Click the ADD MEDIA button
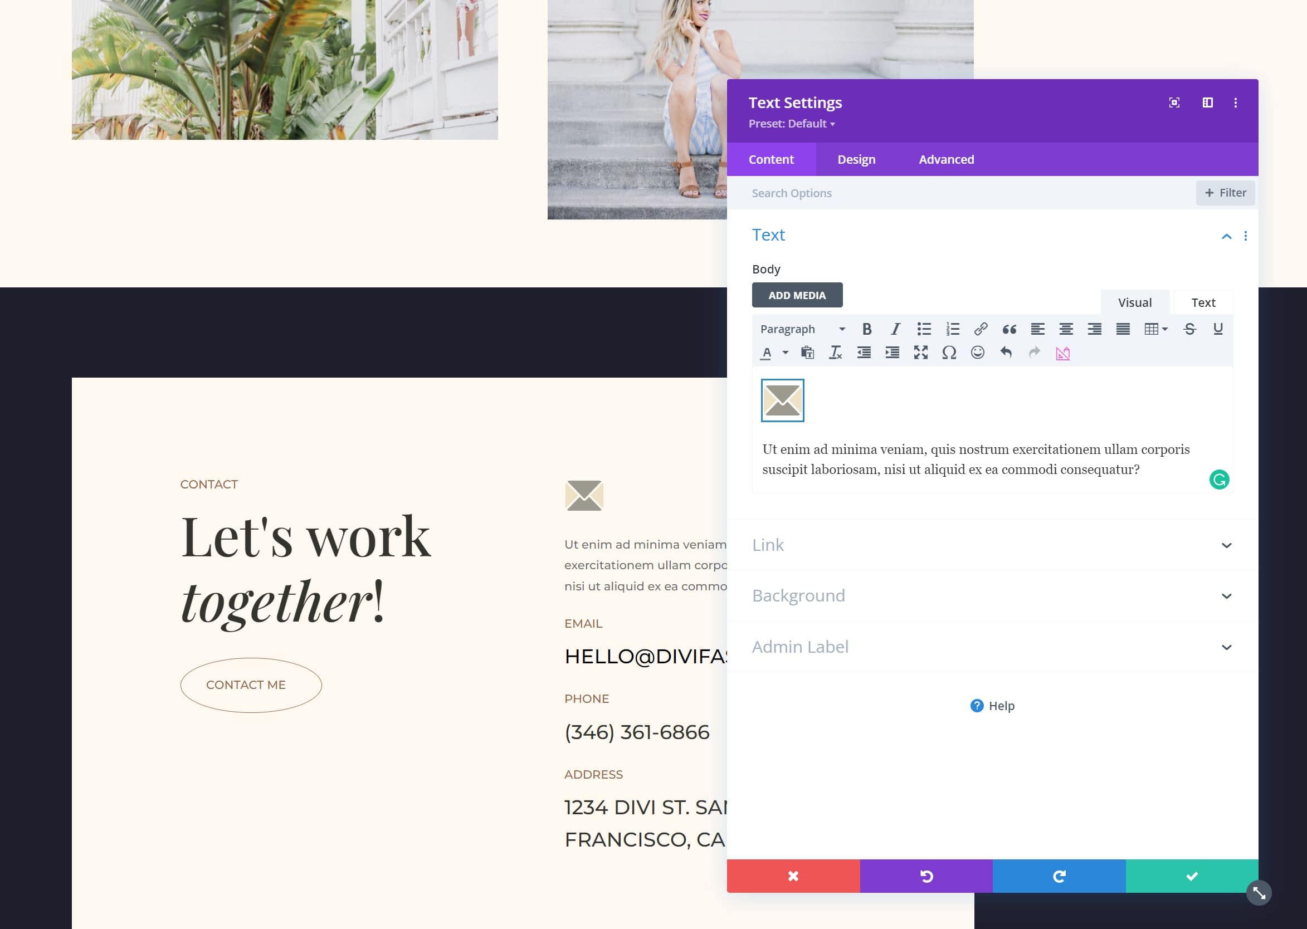1307x929 pixels. 797,295
